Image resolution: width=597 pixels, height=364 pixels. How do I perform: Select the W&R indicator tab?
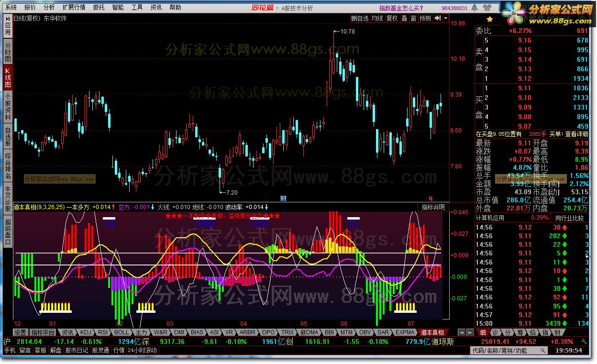point(160,332)
